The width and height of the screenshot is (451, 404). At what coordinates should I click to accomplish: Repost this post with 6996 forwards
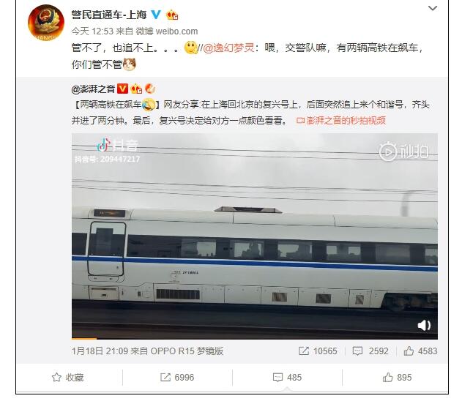177,377
